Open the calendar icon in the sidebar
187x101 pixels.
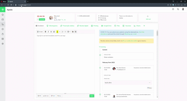[x=3, y=20]
